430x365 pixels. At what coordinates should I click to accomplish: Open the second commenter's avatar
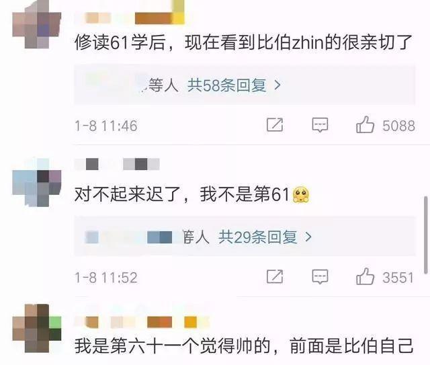coord(37,182)
